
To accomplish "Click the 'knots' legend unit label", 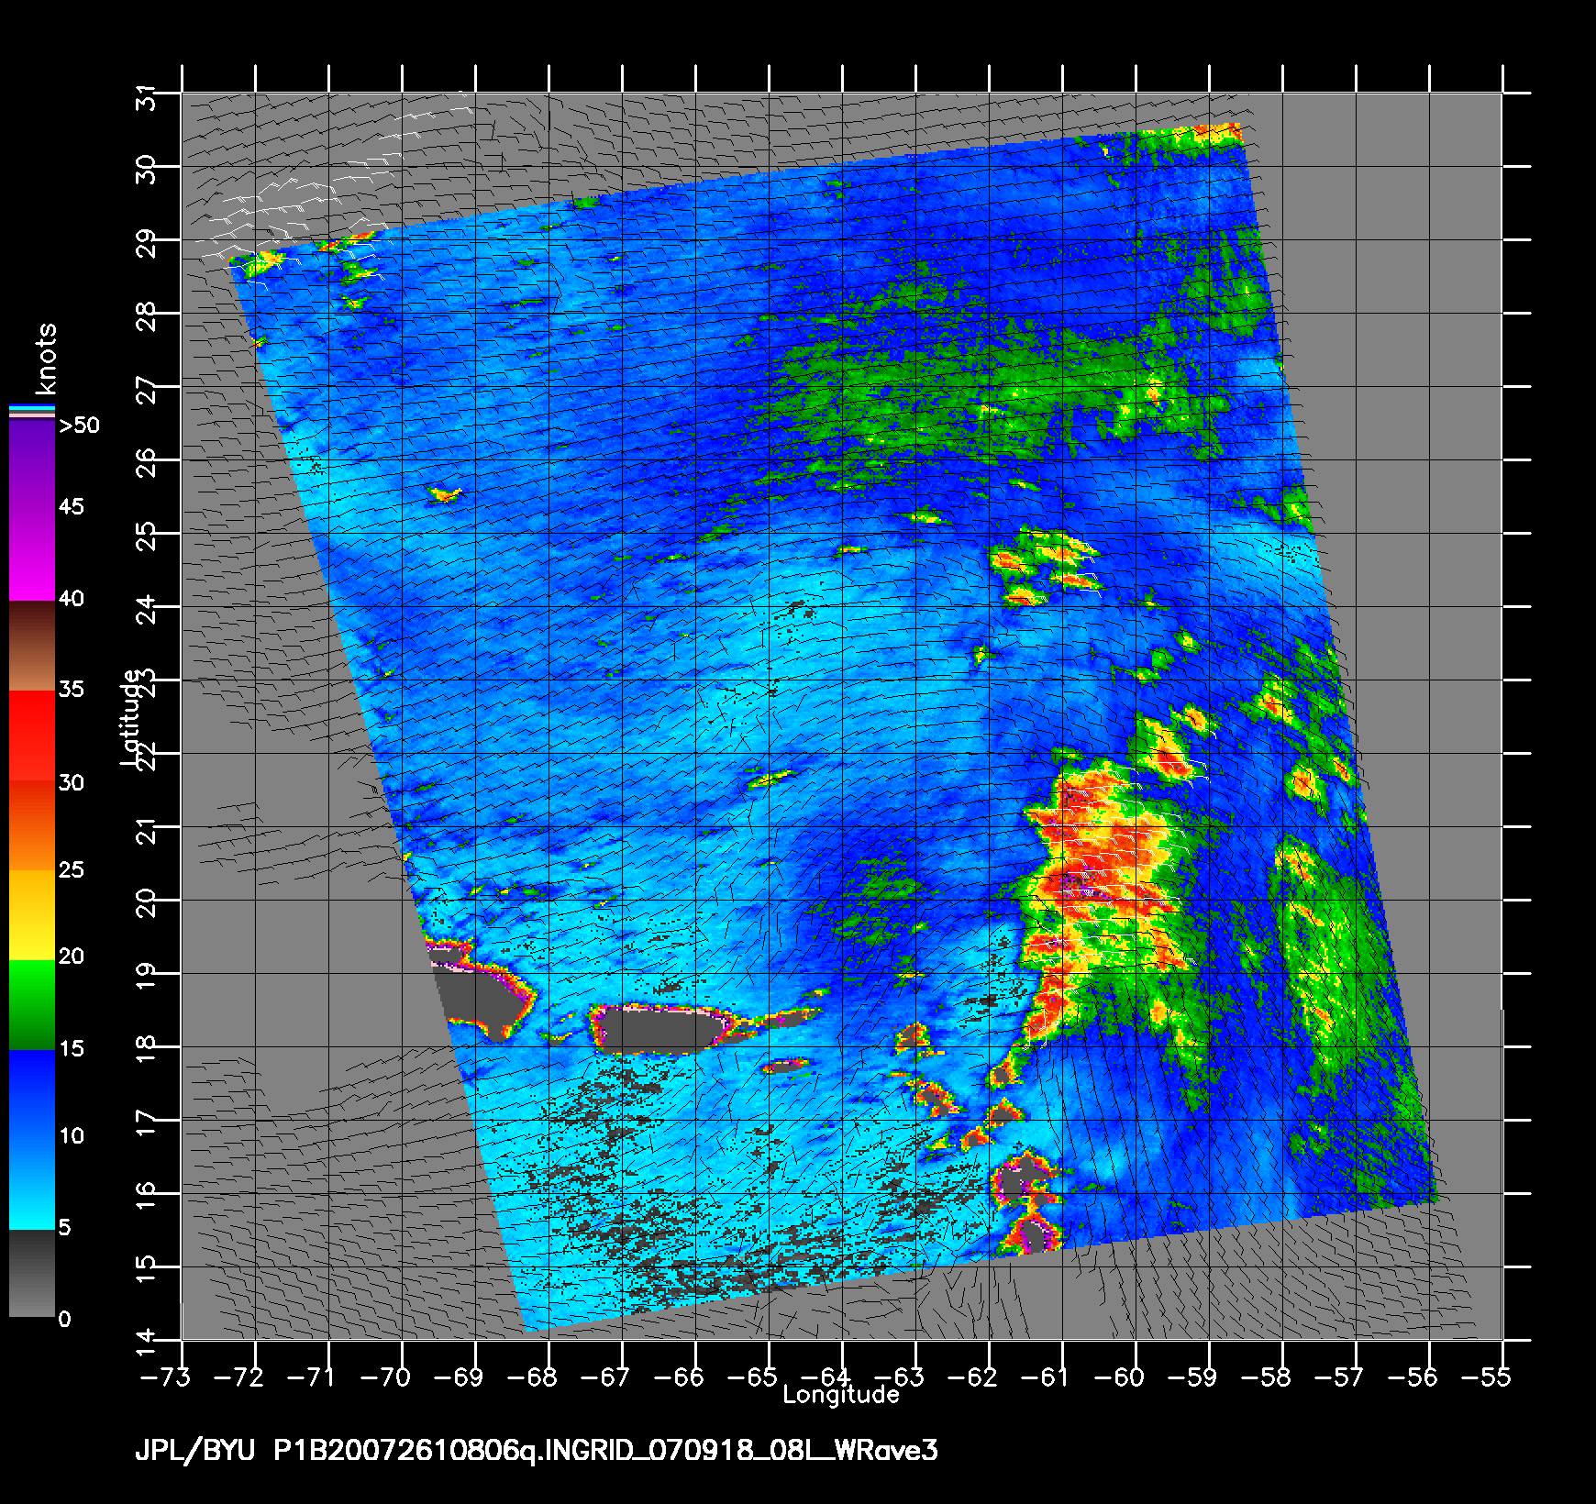I will click(x=47, y=358).
